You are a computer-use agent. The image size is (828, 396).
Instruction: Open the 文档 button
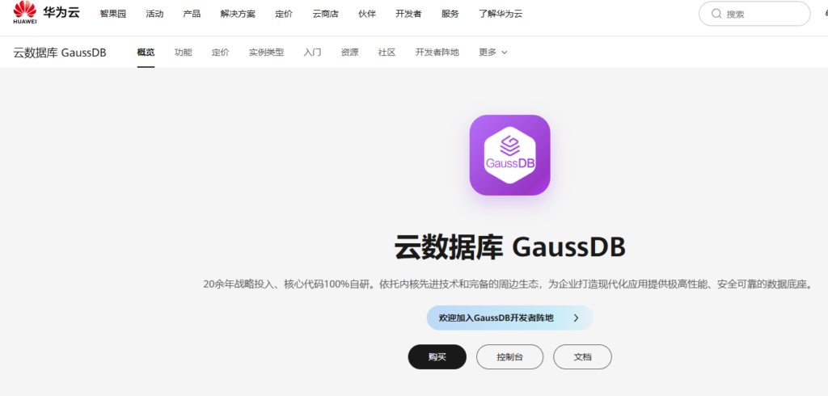click(582, 357)
